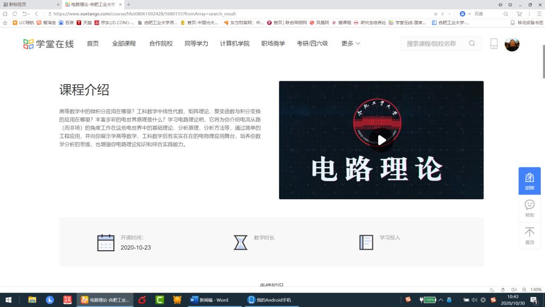
Task: Expand the search engine selector next to 百度
Action: click(470, 14)
